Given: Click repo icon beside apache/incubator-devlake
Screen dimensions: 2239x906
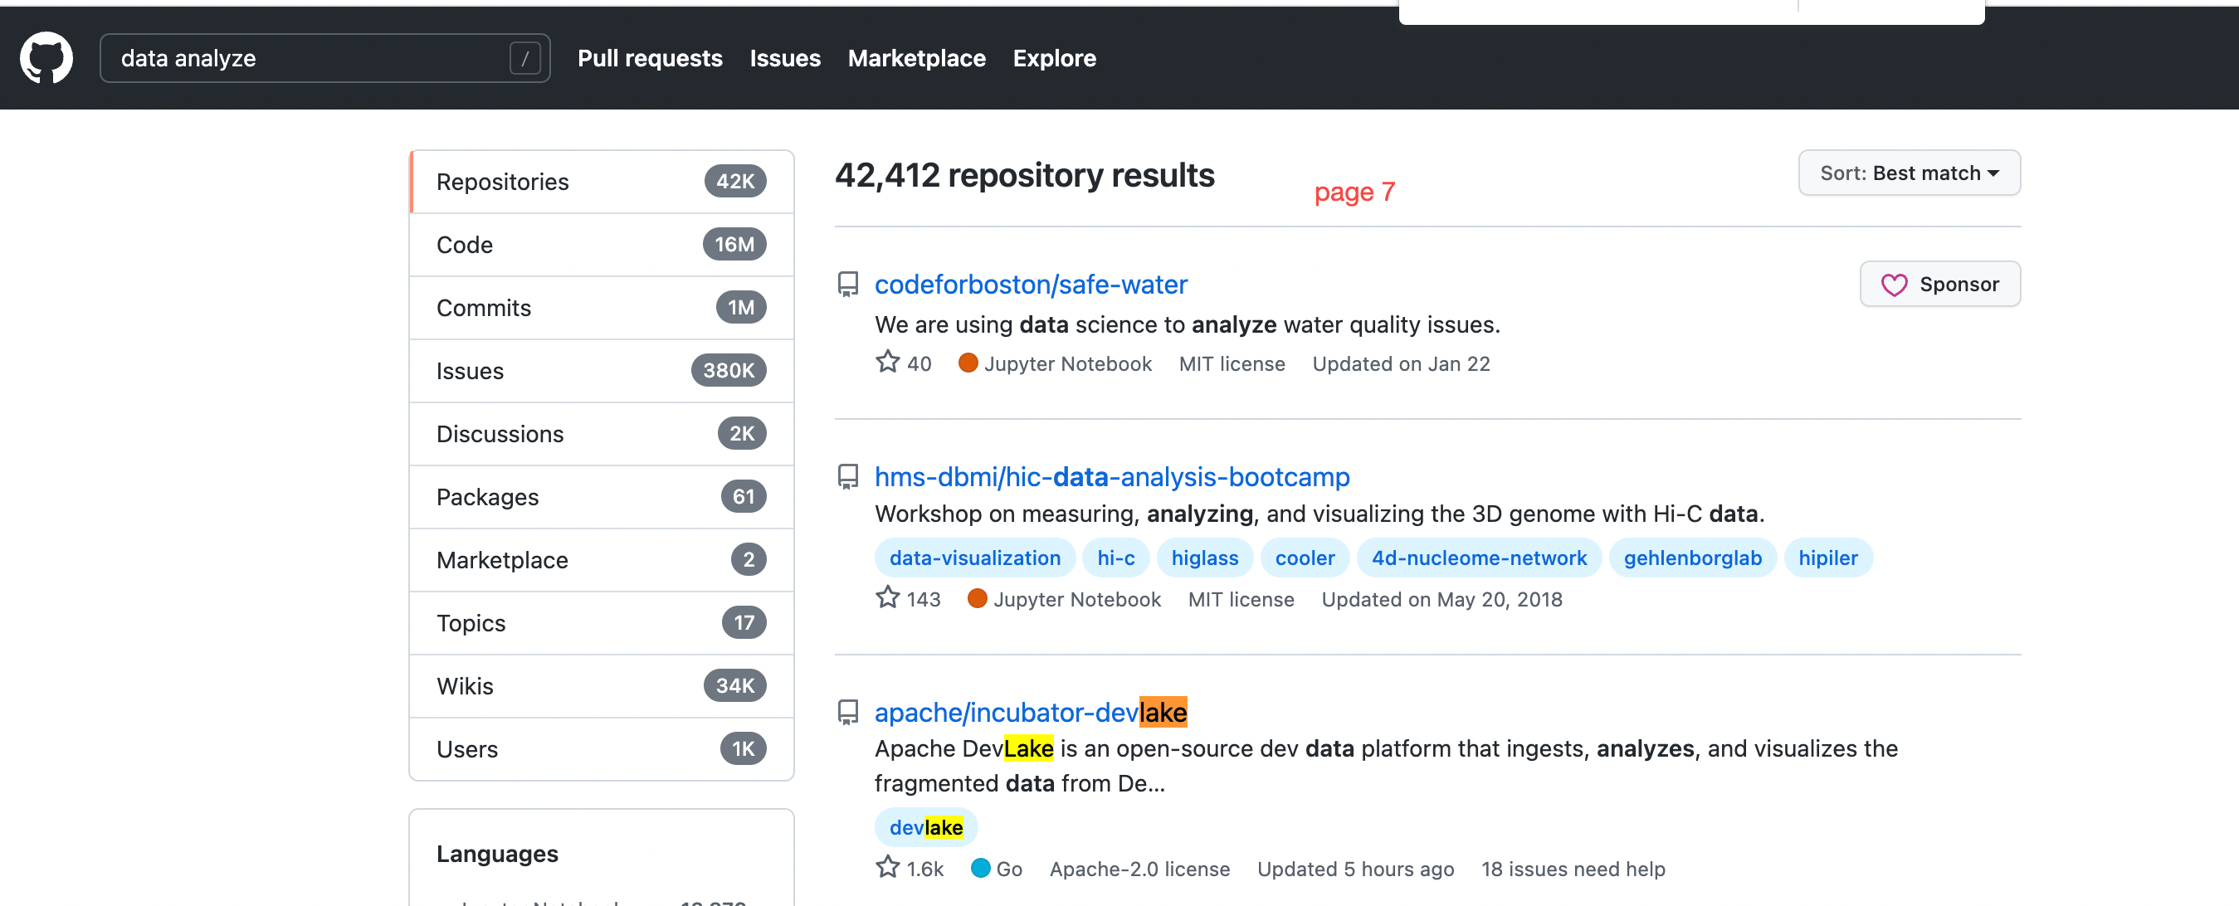Looking at the screenshot, I should coord(847,713).
